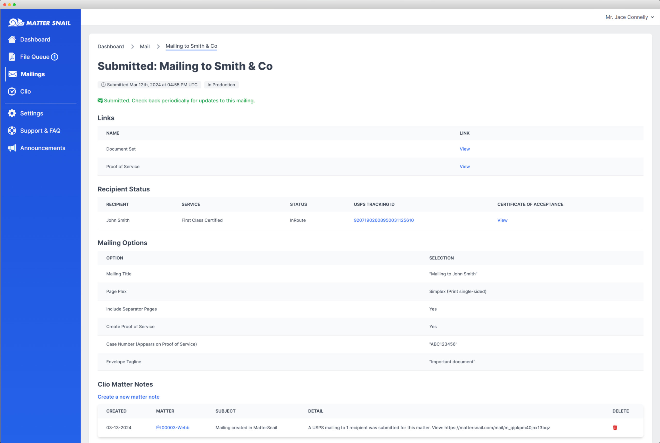The image size is (660, 443).
Task: Click the Mailing Title option label
Action: pos(119,274)
